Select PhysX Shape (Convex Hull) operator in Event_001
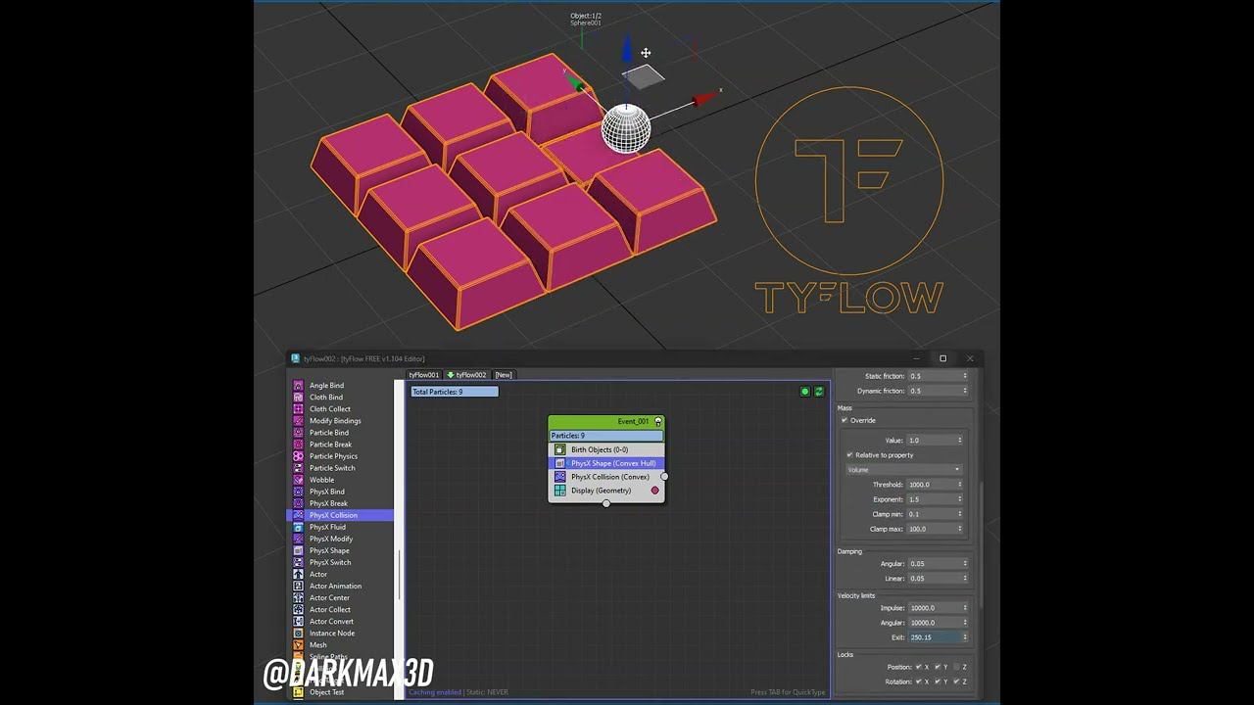This screenshot has height=705, width=1254. [x=606, y=463]
